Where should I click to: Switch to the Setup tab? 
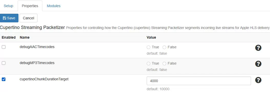click(8, 6)
